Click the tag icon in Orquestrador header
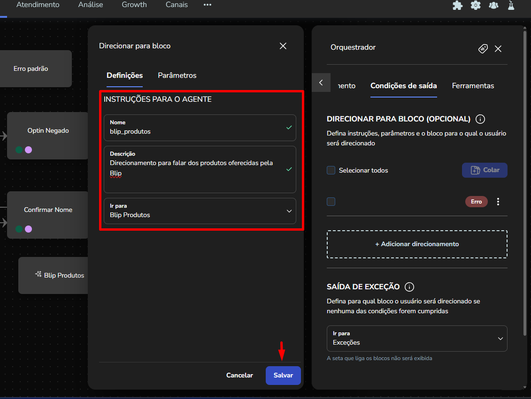Screen dimensions: 531x399 483,49
